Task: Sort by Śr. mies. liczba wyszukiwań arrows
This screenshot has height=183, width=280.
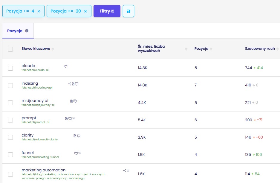Action: point(186,49)
